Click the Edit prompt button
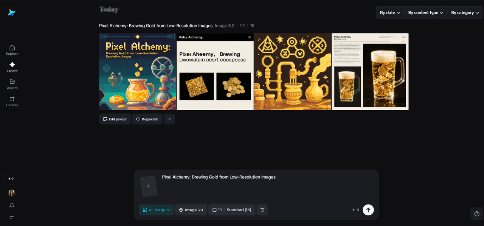The height and width of the screenshot is (226, 484). [x=115, y=119]
